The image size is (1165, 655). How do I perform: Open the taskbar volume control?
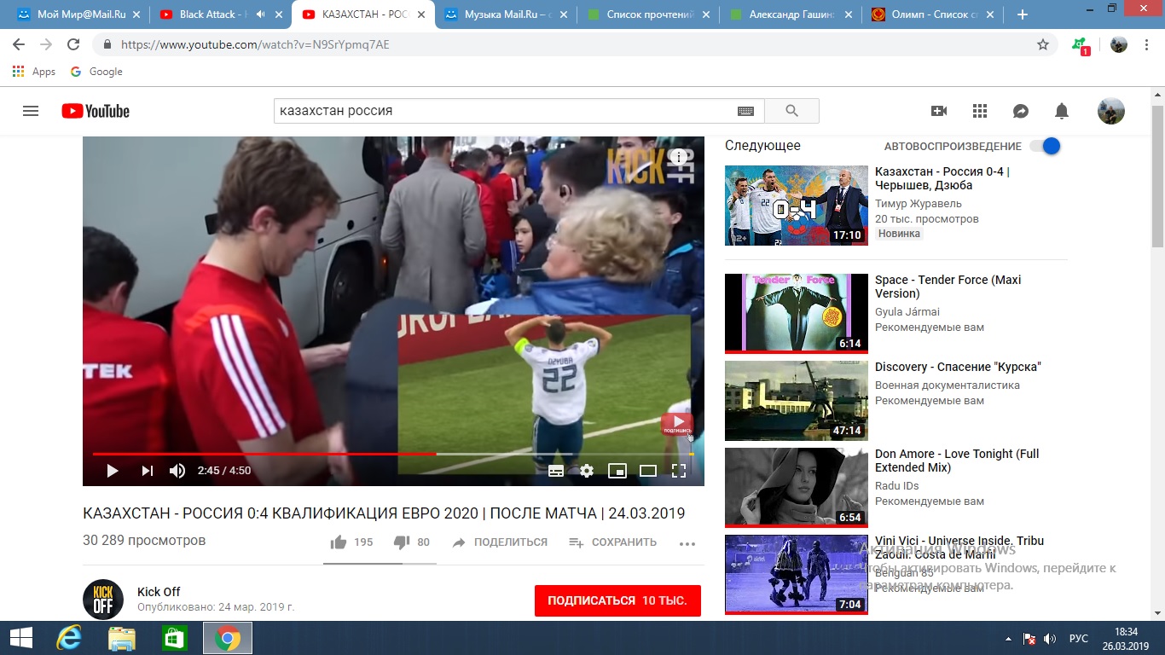[1050, 638]
